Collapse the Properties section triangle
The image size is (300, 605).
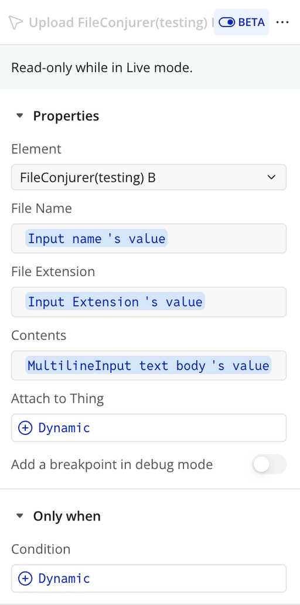pos(20,115)
